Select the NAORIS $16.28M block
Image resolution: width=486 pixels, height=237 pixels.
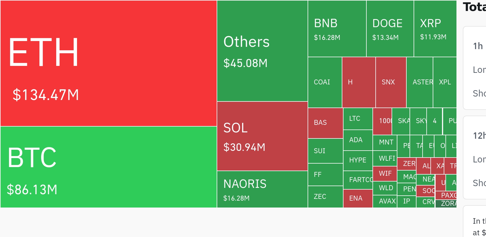click(262, 189)
